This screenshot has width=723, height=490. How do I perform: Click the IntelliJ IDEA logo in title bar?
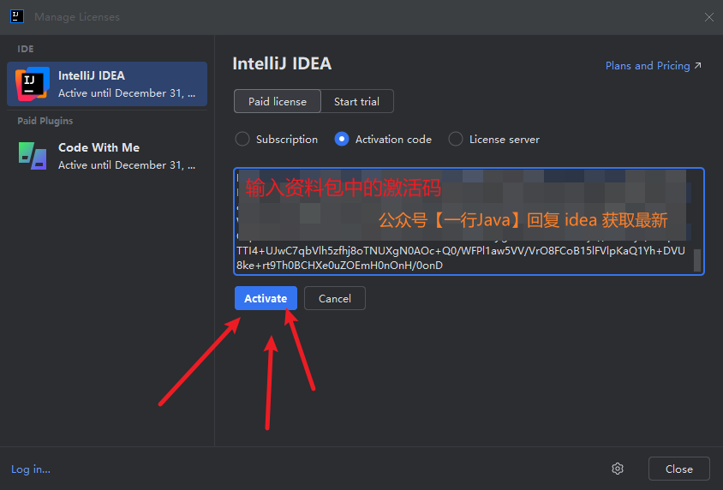(x=17, y=16)
